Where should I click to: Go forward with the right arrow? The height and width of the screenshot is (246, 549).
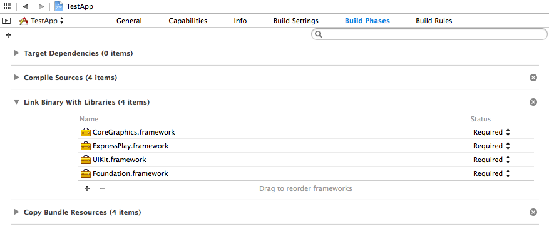[x=41, y=6]
